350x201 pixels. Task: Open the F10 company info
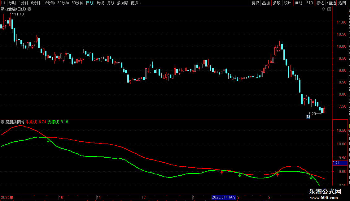pyautogui.click(x=309, y=3)
